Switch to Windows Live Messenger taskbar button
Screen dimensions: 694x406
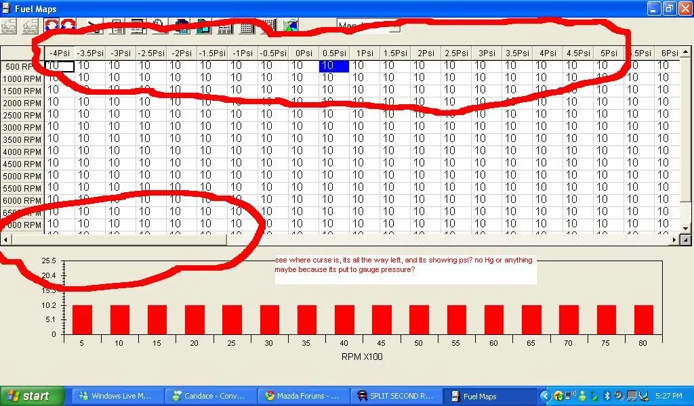coord(118,396)
